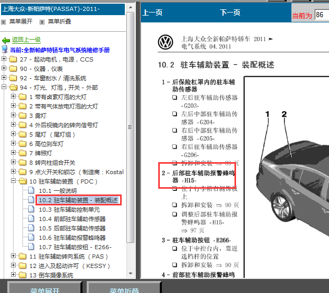Viewport: 329px width, 293px height.
Task: Click the VW logo in document header
Action: 166,42
